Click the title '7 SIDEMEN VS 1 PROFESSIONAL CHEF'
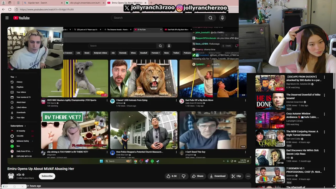The width and height of the screenshot is (336, 189). point(304,170)
